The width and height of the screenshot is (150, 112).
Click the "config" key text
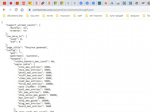click(x=11, y=50)
